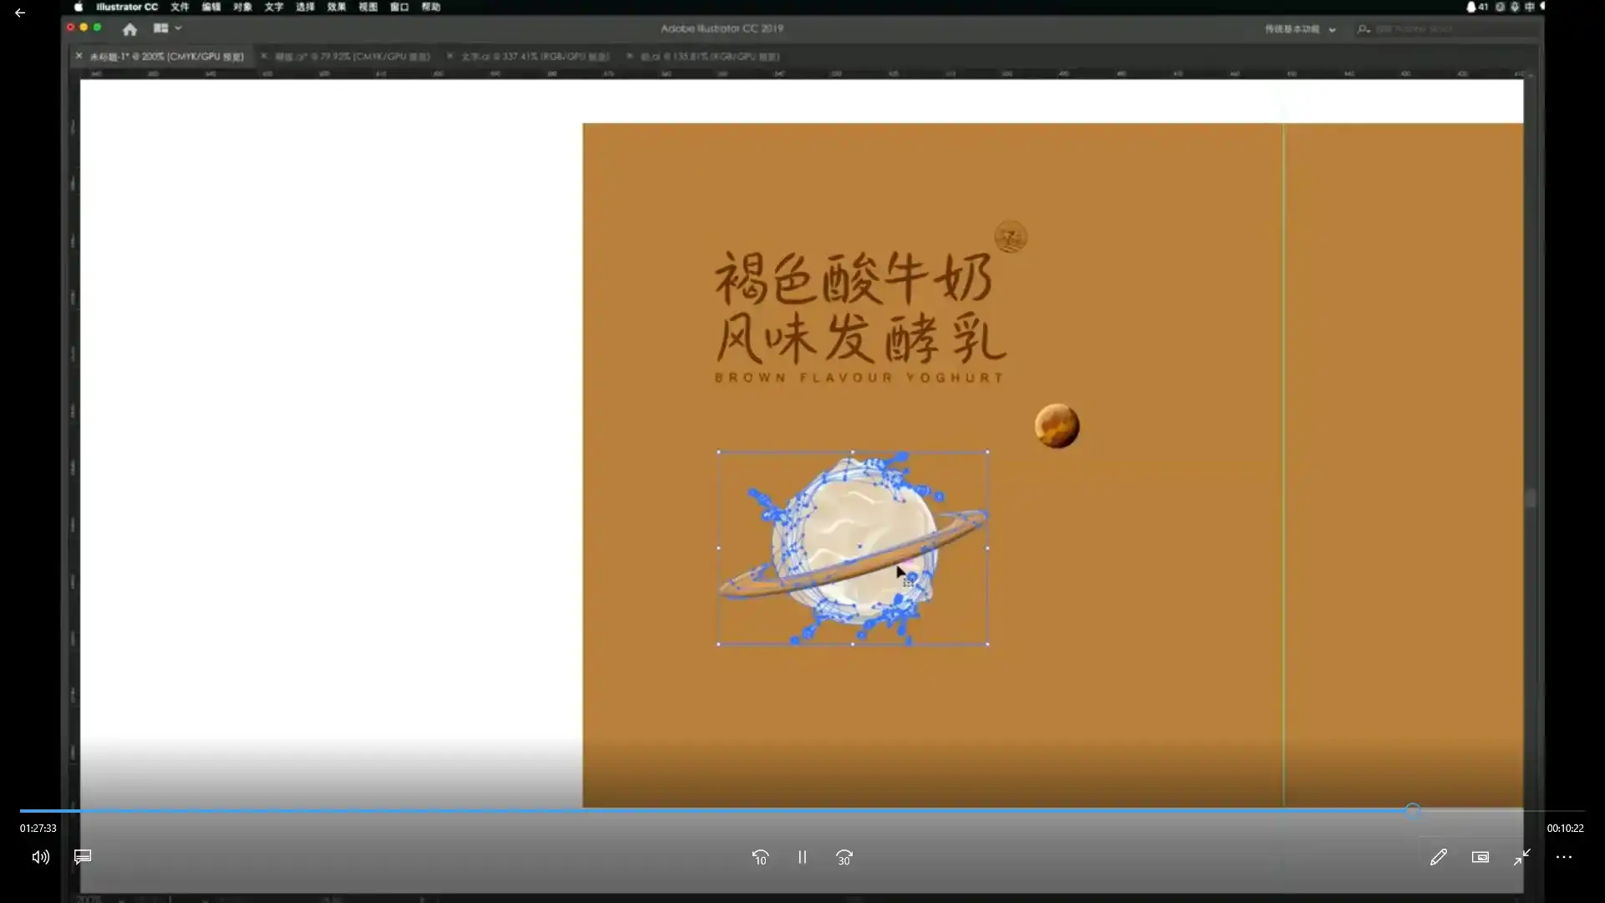Open the 效果 (Effect) menu
Image resolution: width=1605 pixels, height=903 pixels.
click(336, 7)
